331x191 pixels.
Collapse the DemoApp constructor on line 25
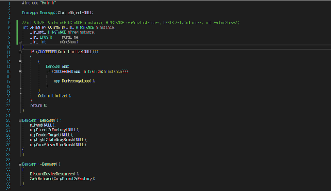pyautogui.click(x=20, y=120)
